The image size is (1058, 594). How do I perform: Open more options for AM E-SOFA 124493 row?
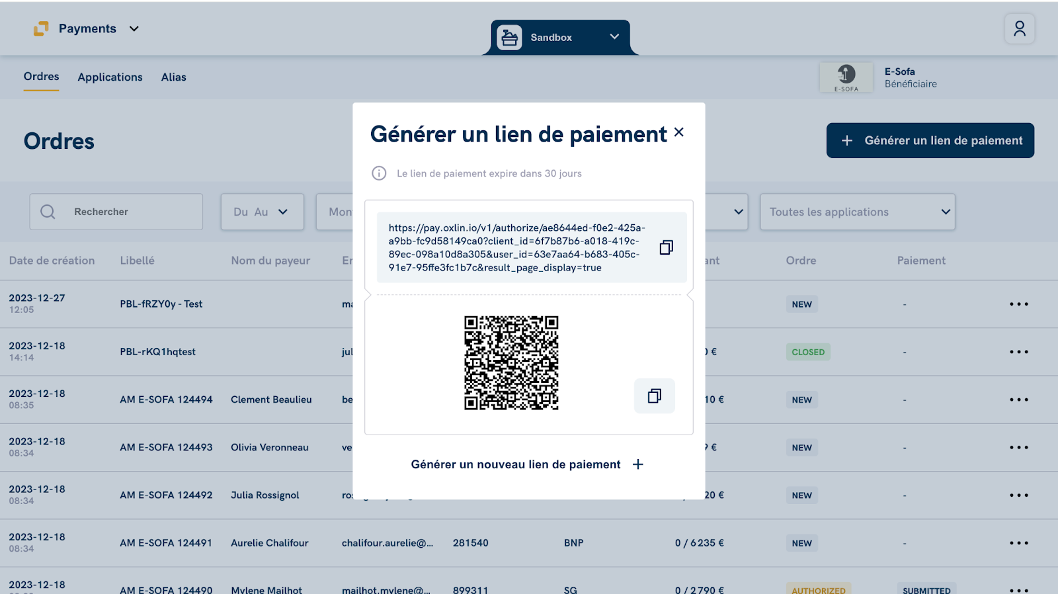(x=1019, y=447)
